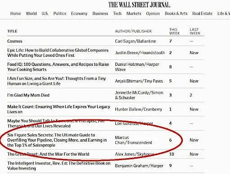This screenshot has width=230, height=174.
Task: Click the Six-Figure Sales Secrets title
Action: click(x=57, y=140)
